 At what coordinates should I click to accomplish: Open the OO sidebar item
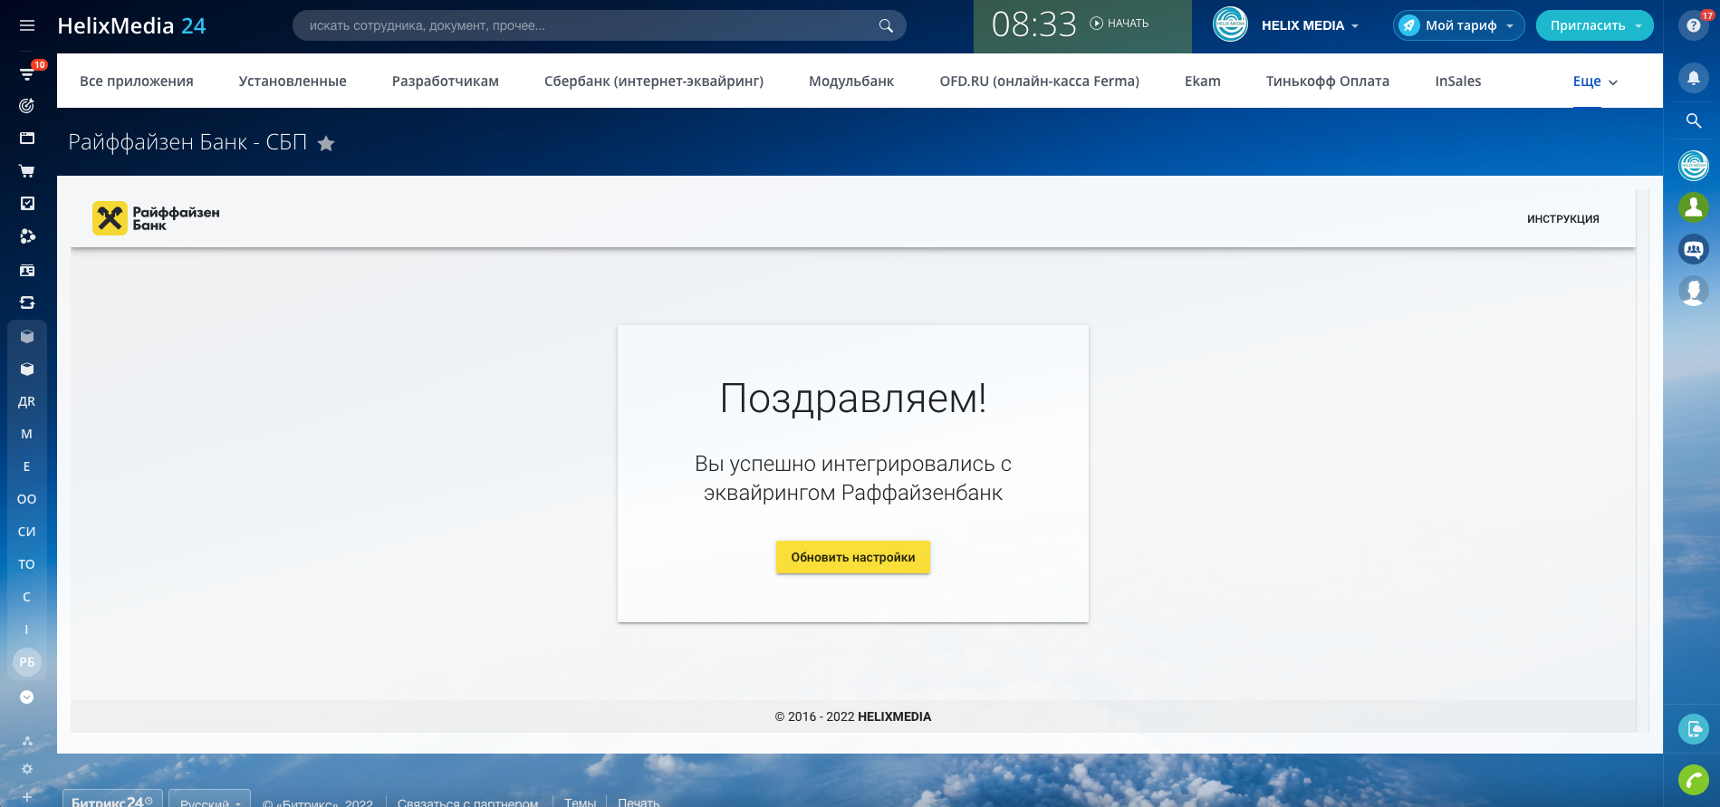click(x=27, y=499)
